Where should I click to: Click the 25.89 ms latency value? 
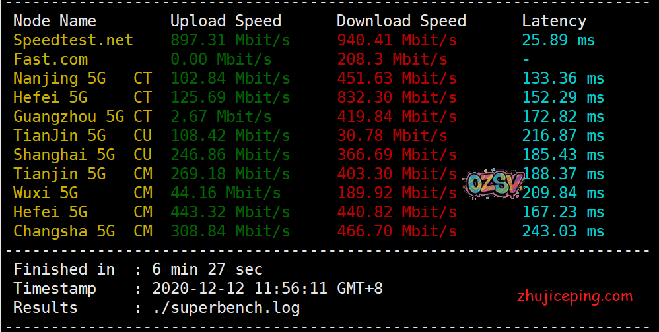tap(559, 40)
